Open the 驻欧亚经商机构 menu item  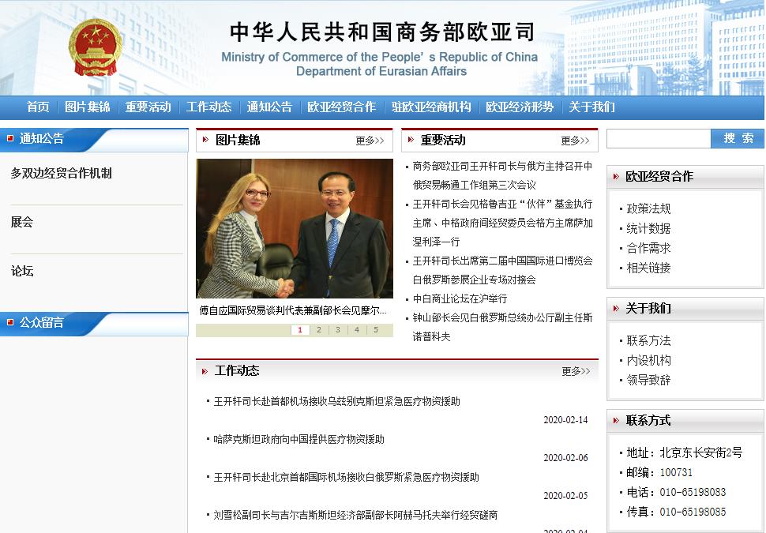click(432, 107)
